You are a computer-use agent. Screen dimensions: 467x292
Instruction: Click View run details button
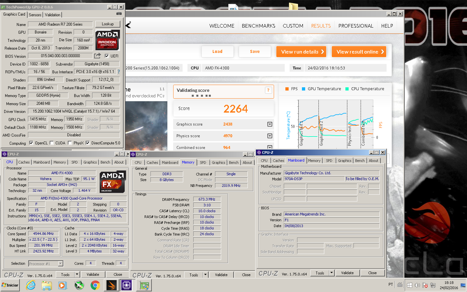tap(301, 52)
